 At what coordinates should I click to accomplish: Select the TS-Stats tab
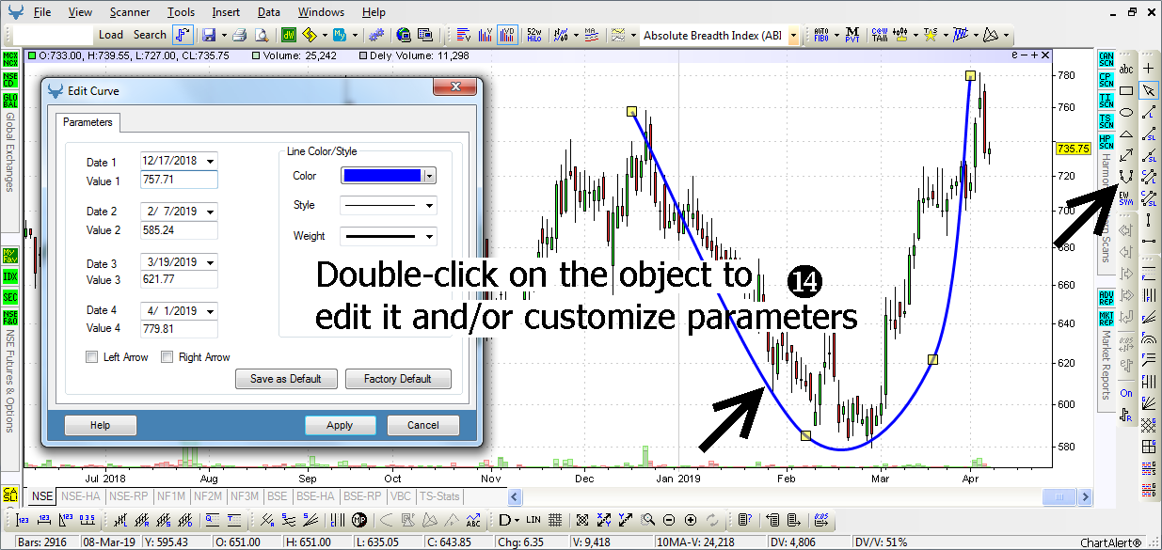(439, 496)
